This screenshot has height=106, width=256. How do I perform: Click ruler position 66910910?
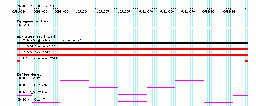[230, 11]
